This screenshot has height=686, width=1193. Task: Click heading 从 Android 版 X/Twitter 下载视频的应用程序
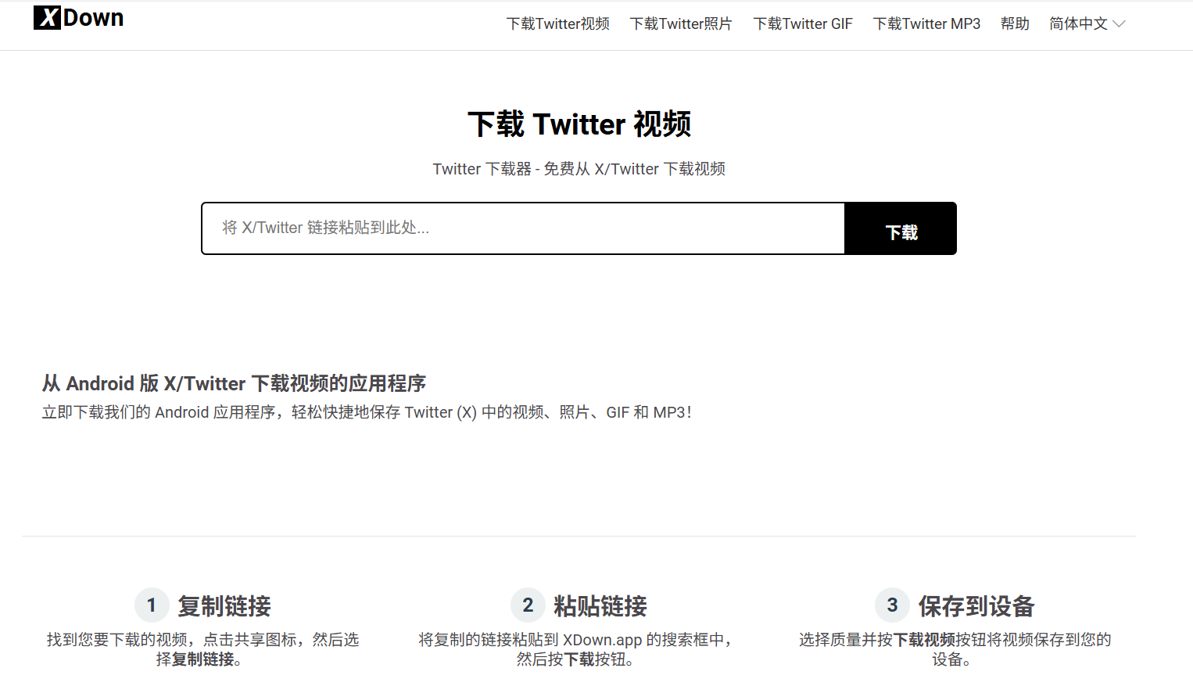(234, 383)
